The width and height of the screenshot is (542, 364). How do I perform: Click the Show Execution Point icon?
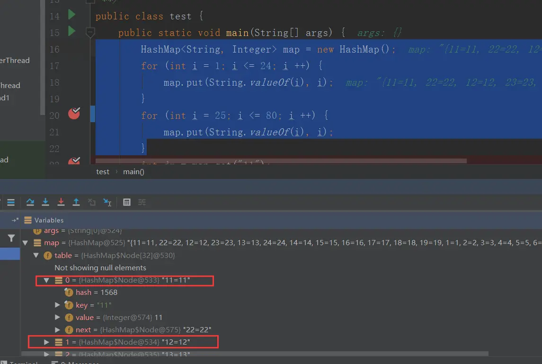coord(11,202)
